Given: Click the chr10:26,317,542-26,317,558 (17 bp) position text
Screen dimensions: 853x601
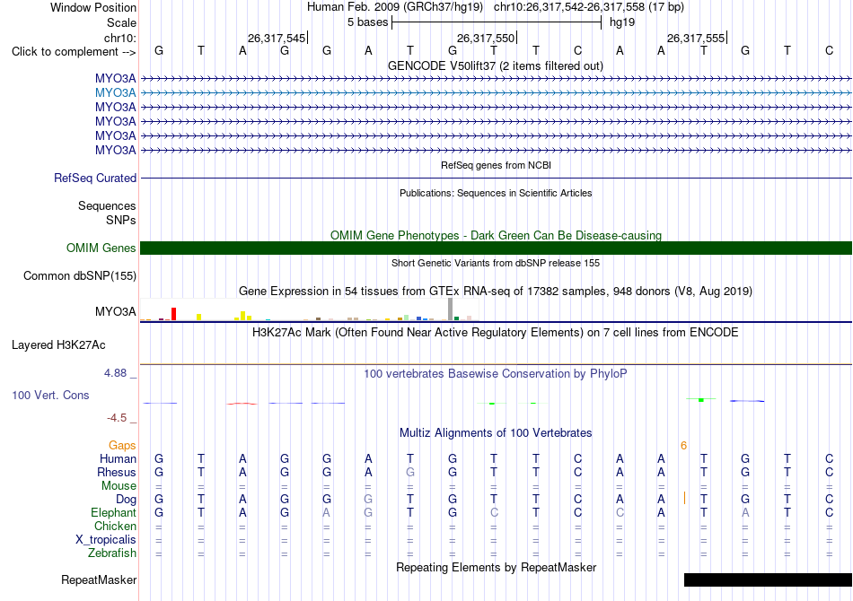Looking at the screenshot, I should pyautogui.click(x=589, y=7).
